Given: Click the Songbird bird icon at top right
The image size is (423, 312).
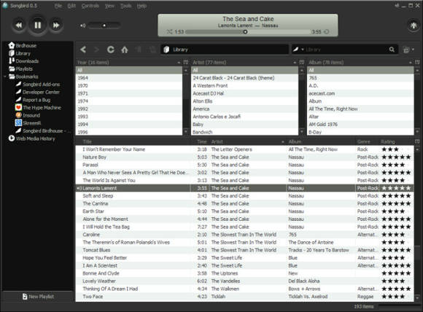Looking at the screenshot, I should click(413, 26).
